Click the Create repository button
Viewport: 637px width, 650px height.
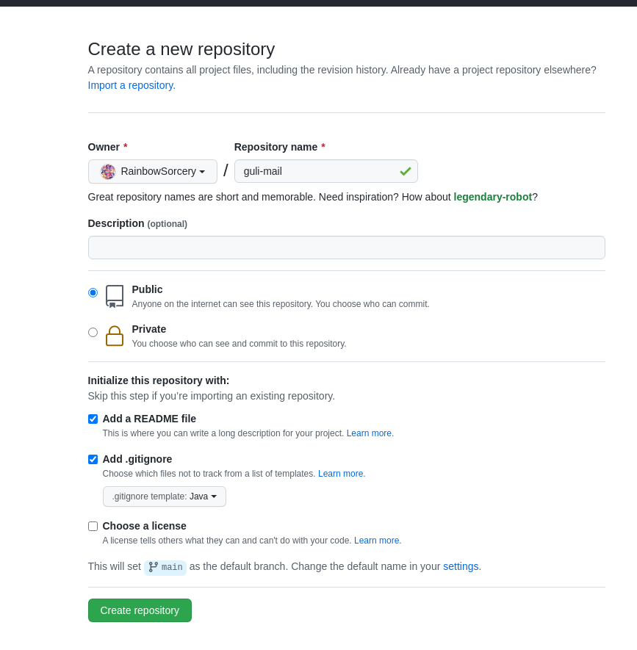pos(140,610)
